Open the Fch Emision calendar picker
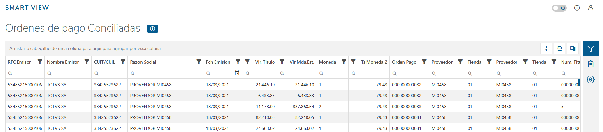Image resolution: width=603 pixels, height=132 pixels. pyautogui.click(x=237, y=73)
